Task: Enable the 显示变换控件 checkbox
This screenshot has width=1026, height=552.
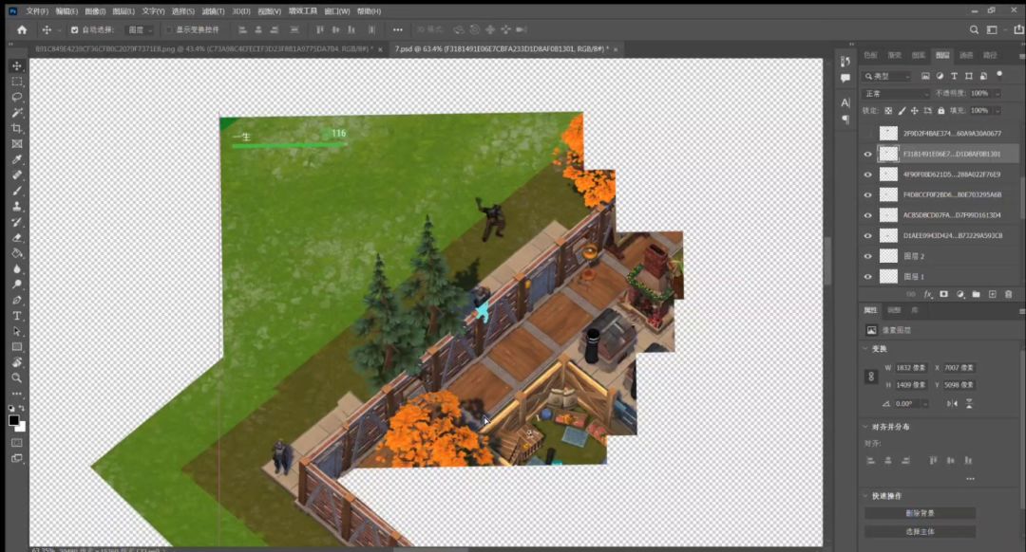Action: pos(169,30)
